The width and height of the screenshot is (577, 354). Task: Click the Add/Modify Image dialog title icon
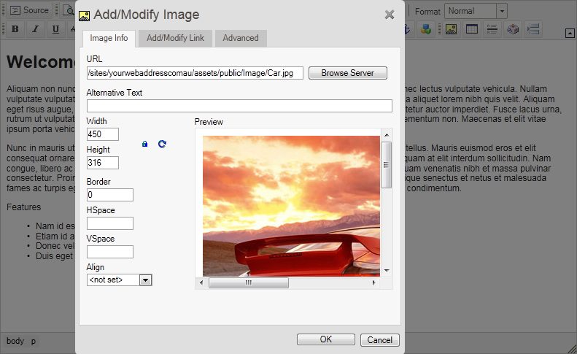click(85, 16)
